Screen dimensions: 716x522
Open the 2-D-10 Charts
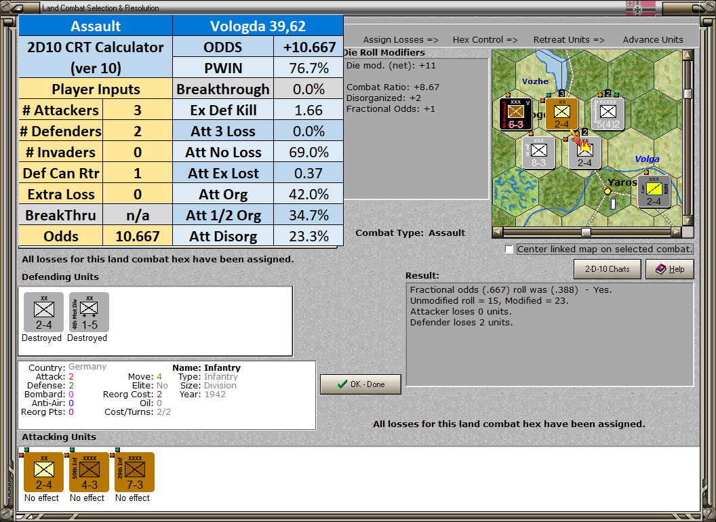(x=608, y=269)
